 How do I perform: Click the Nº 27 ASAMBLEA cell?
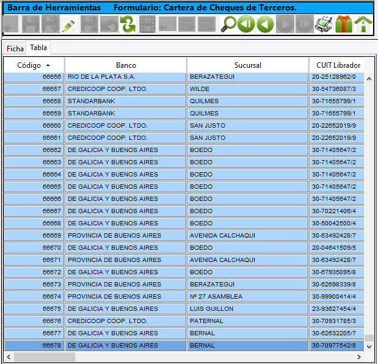[247, 296]
